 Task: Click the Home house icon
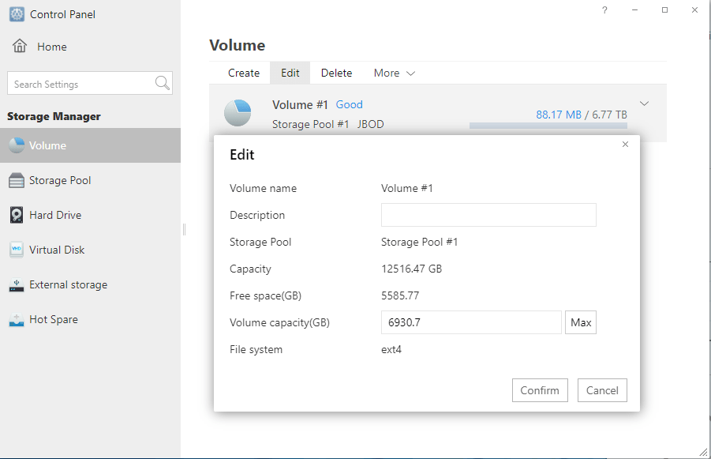coord(20,47)
